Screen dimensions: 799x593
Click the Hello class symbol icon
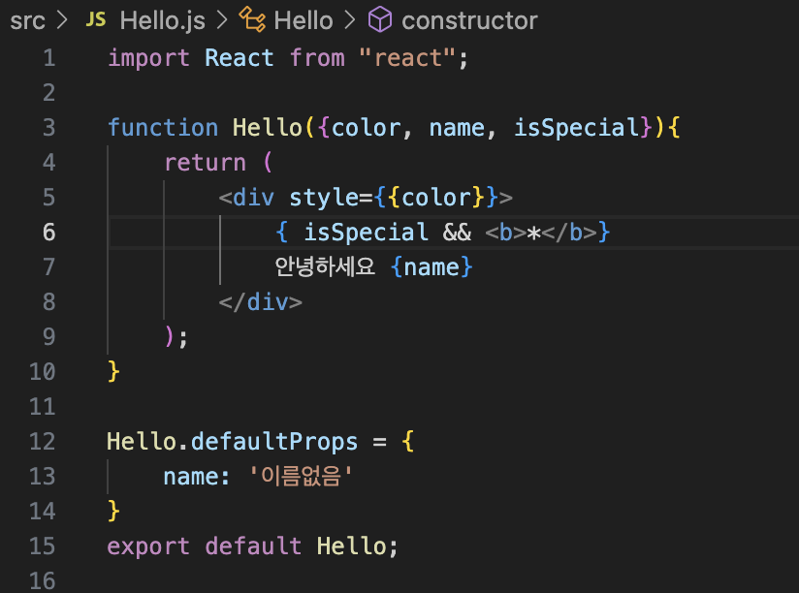click(252, 19)
